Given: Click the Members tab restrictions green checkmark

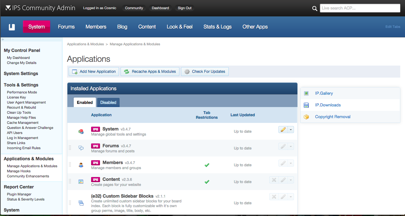Looking at the screenshot, I should 207,165.
